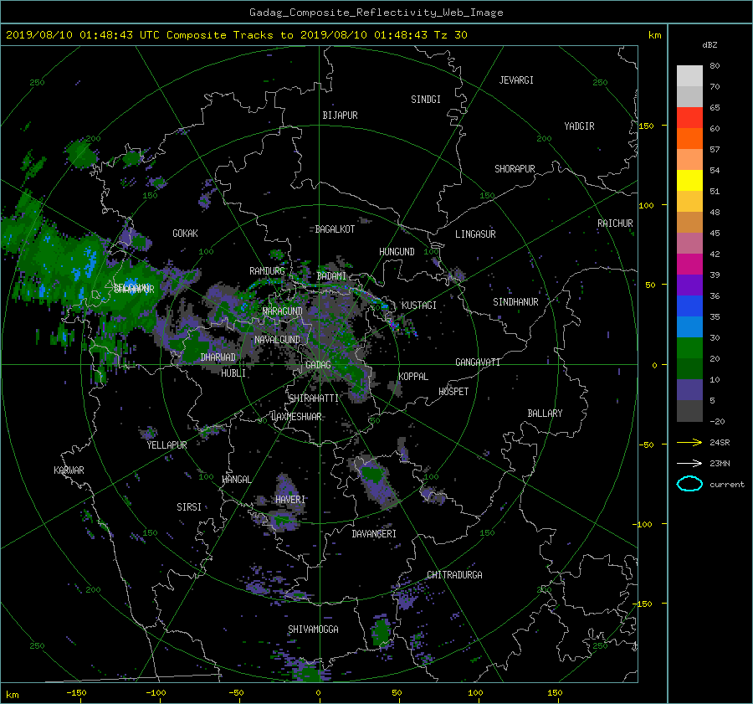Click the yellow 24SR arrow icon
Viewport: 753px width, 704px height.
[689, 442]
